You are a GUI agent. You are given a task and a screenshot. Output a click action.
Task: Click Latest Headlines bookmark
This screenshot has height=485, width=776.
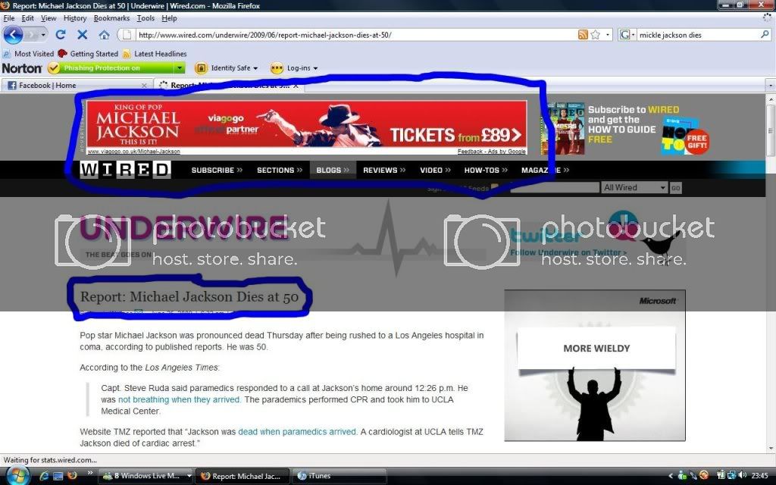pos(155,54)
